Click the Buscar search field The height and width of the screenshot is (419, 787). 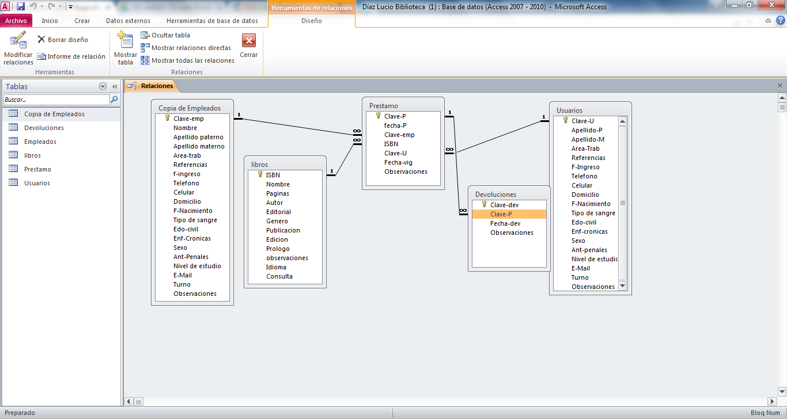(x=56, y=100)
